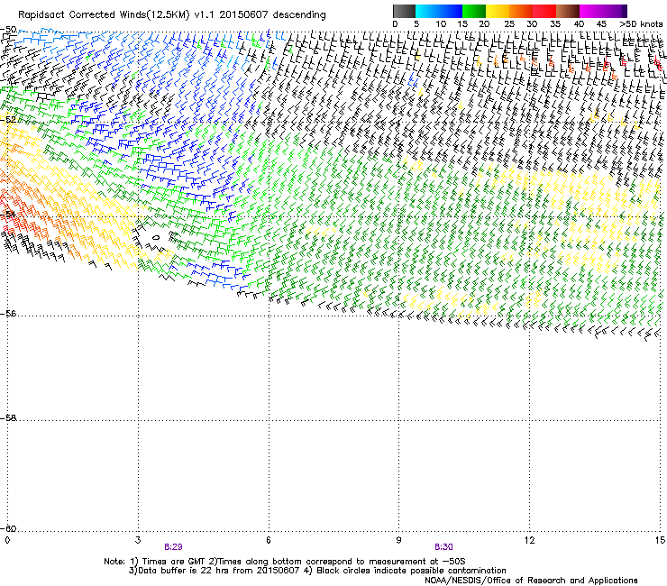Select the green 15-20 knots legend segment
This screenshot has width=667, height=586.
click(x=474, y=11)
